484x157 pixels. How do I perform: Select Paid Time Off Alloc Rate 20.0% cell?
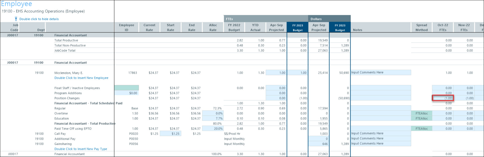coord(213,129)
